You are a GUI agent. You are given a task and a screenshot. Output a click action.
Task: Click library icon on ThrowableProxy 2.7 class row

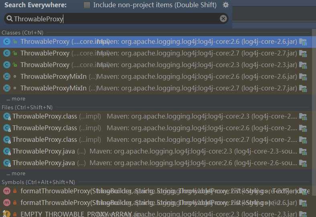303,53
